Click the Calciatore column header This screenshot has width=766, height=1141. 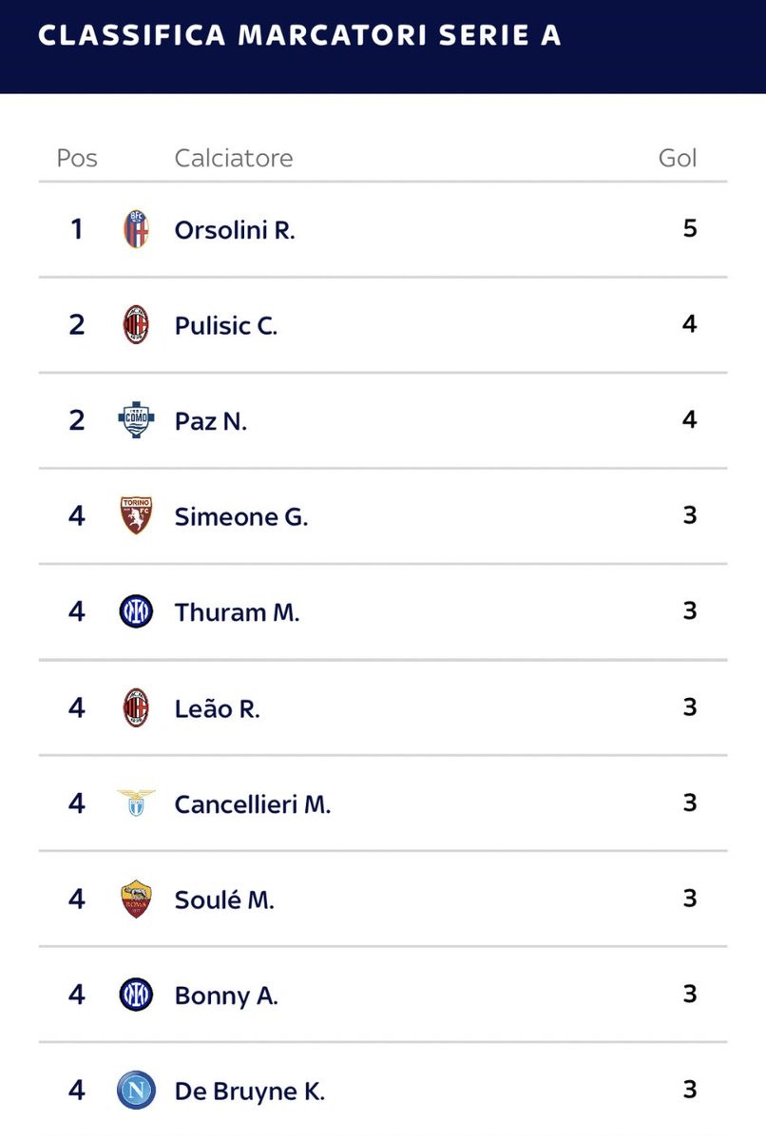tap(234, 158)
